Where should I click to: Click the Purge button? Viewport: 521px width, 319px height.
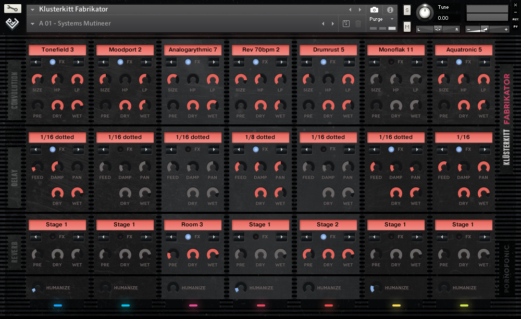(x=376, y=19)
